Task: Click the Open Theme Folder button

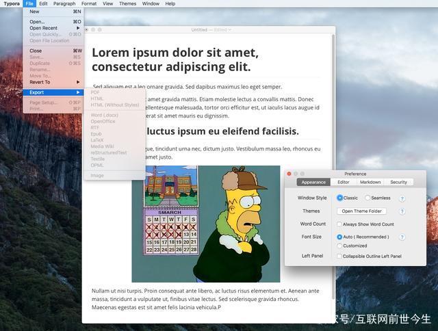Action: pos(361,211)
